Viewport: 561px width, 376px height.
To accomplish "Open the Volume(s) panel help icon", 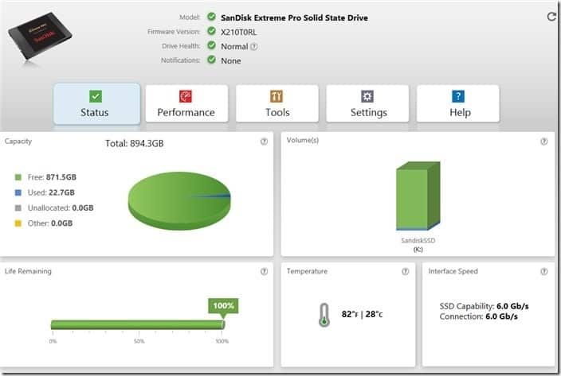I will pos(543,141).
